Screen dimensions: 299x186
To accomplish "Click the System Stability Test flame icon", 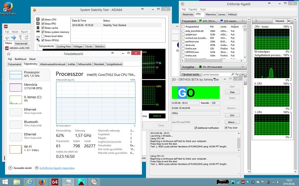I will coord(34,10).
